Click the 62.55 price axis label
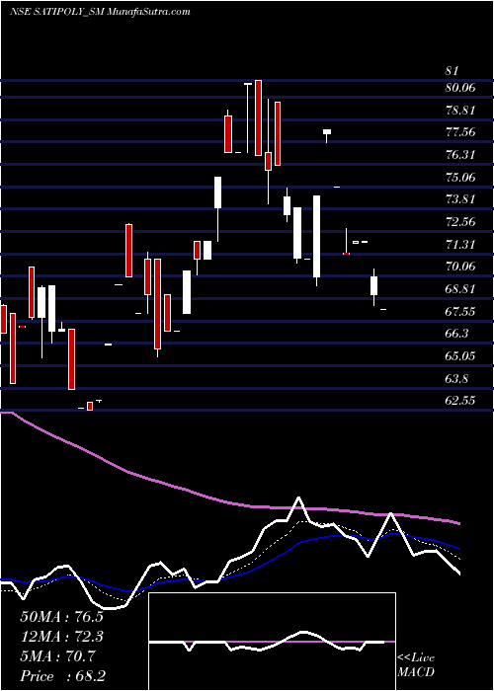Viewport: 494px width, 691px height. 460,401
